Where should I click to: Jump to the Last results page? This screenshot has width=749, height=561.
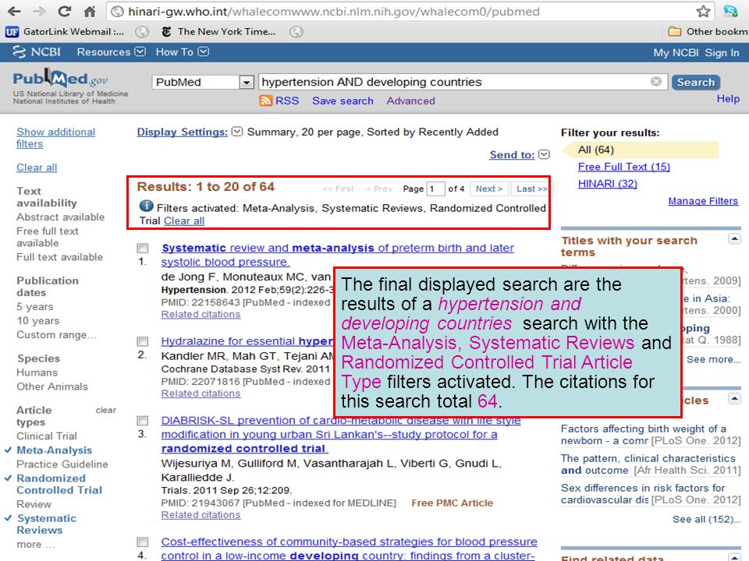coord(531,189)
